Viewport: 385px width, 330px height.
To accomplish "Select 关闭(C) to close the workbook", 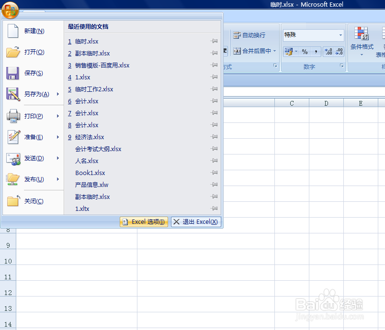I will (34, 201).
